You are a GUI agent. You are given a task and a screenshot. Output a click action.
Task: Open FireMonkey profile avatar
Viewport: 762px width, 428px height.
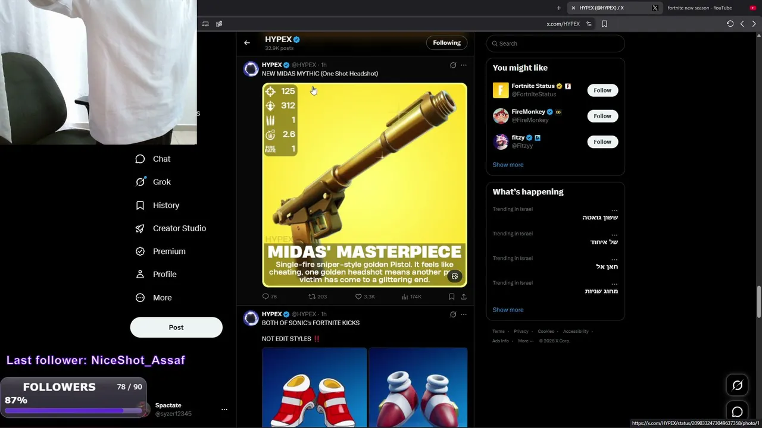tap(501, 115)
